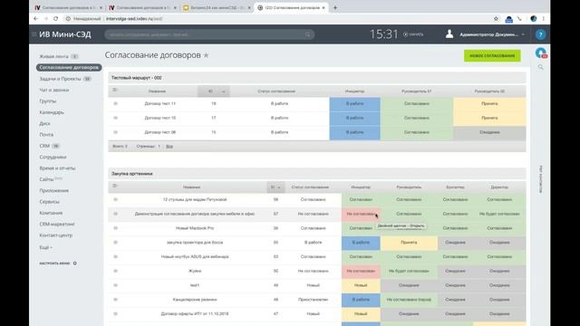Viewport: 580px width, 326px height.
Task: Open the browser's three-dot menu icon
Action: click(544, 18)
